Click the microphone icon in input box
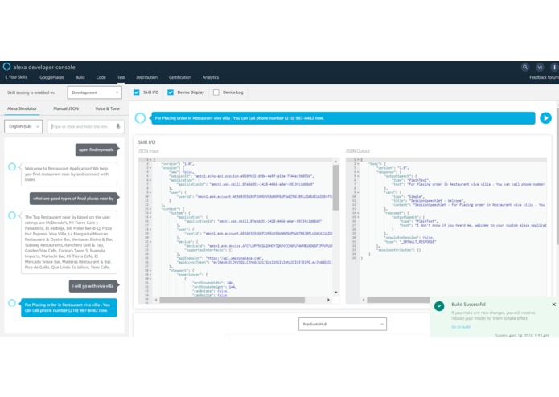This screenshot has width=559, height=397. point(118,126)
